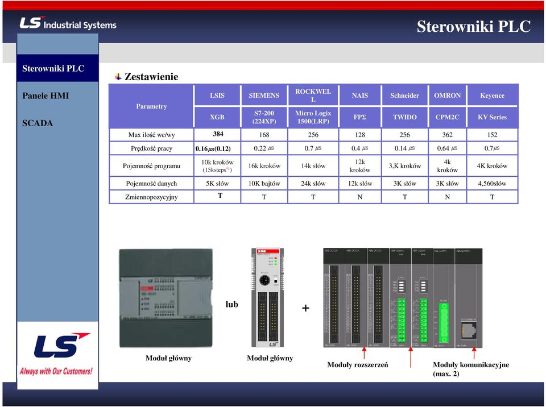The image size is (546, 407).
Task: Click the '0.64 µs' speed value for OMRON
Action: click(448, 148)
